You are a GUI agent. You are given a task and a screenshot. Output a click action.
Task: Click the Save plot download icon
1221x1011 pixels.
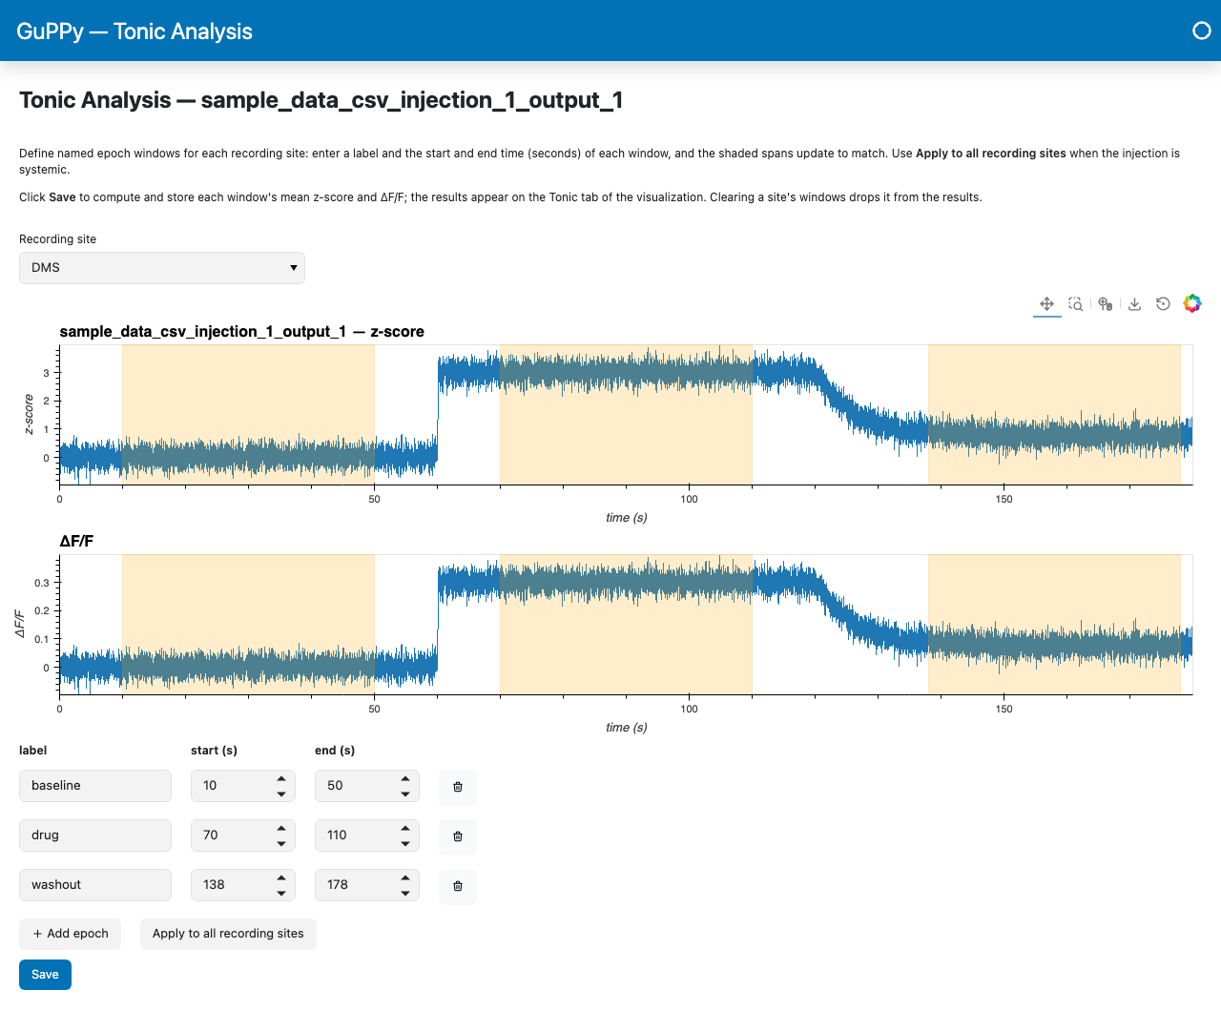click(x=1134, y=304)
